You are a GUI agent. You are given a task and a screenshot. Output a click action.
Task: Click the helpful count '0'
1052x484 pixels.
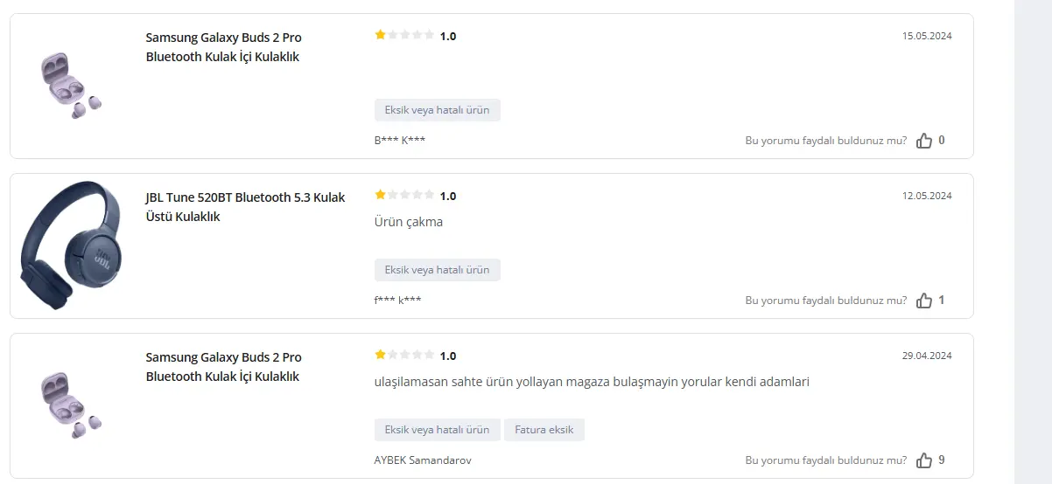942,140
